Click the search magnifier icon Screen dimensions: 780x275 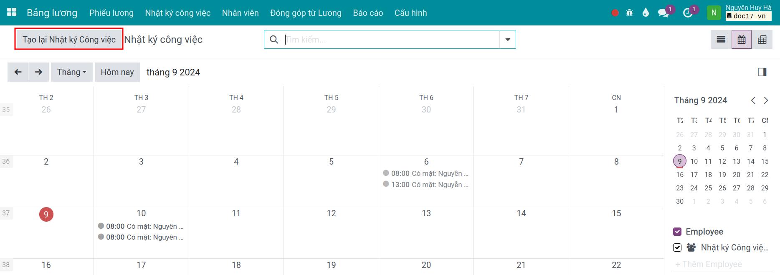(274, 40)
